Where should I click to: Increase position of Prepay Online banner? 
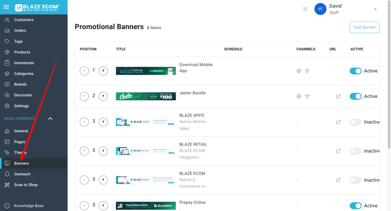(x=103, y=206)
